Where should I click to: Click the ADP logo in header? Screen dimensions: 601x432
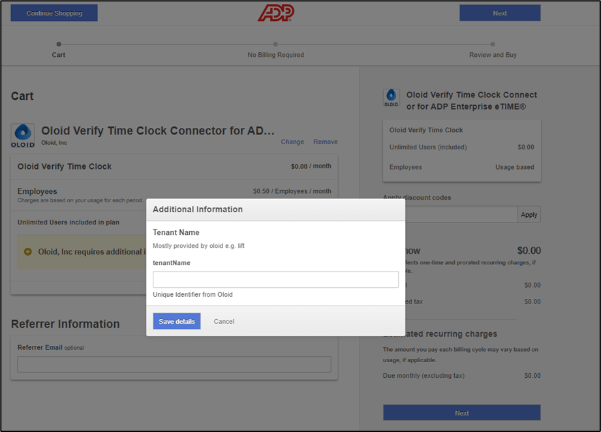275,12
